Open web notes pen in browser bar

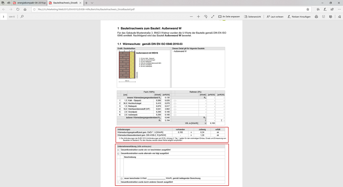(325, 9)
